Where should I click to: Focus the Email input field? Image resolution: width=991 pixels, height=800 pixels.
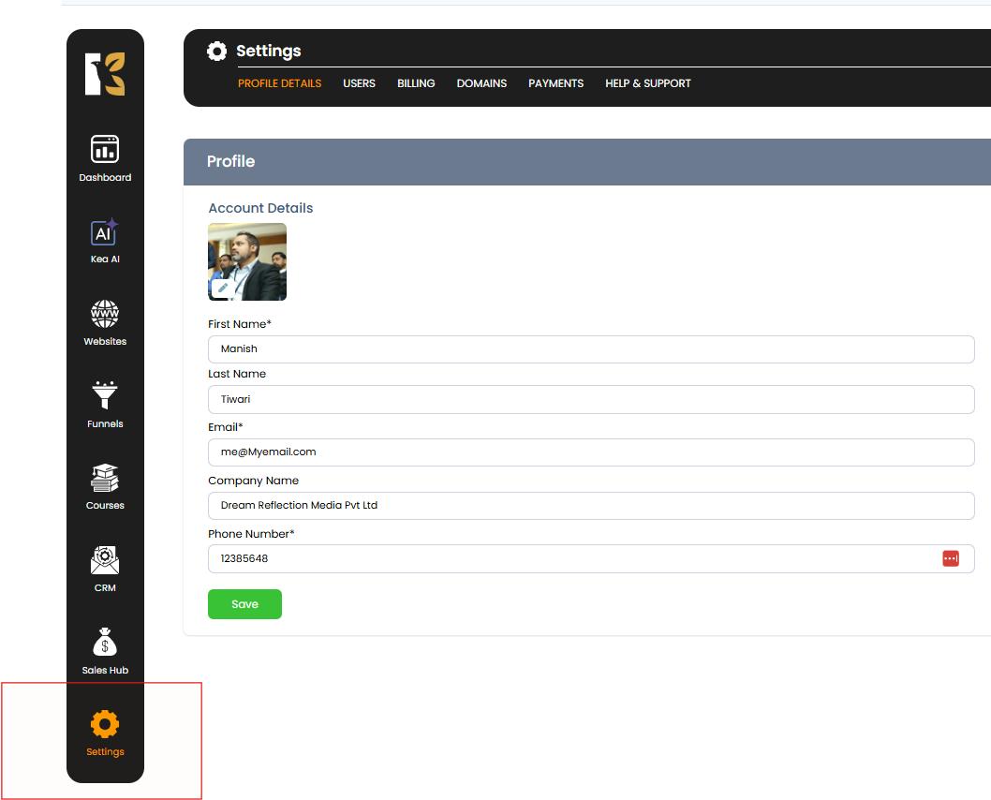coord(590,452)
